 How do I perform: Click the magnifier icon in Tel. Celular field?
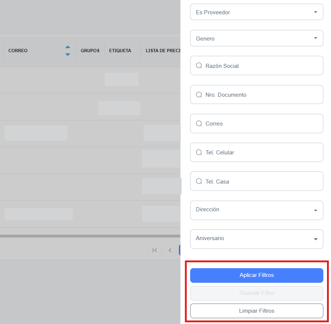pos(199,152)
